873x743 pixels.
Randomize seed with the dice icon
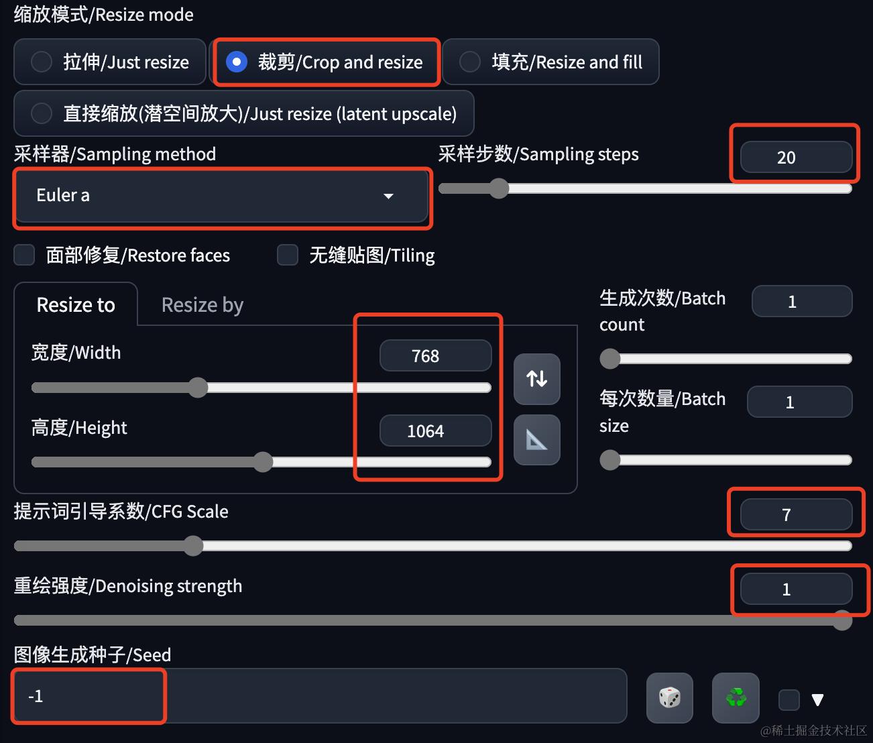[670, 698]
